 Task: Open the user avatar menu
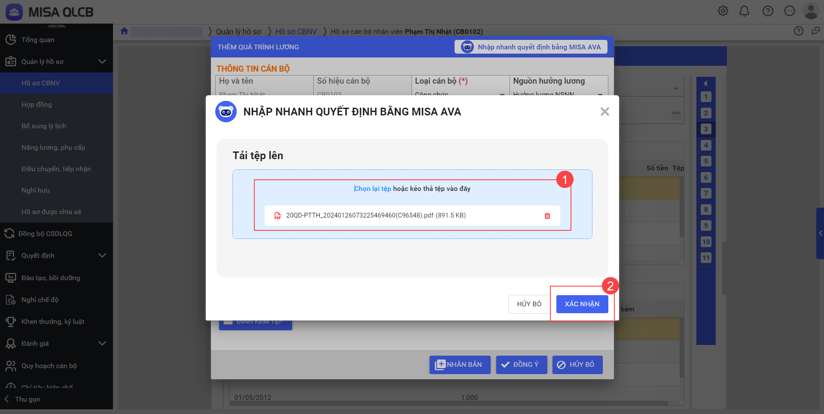coord(811,11)
